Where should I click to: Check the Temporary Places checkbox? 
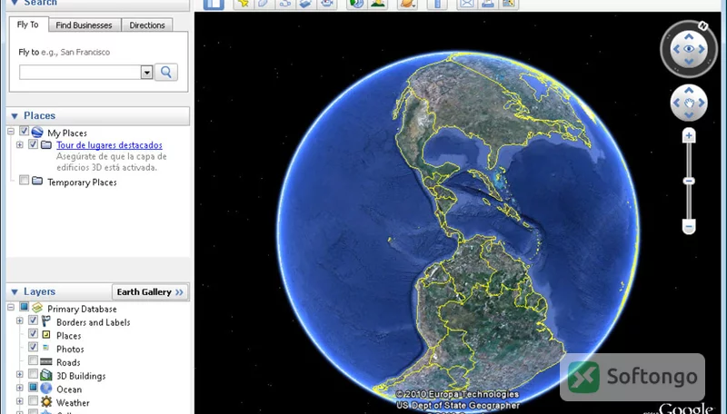pyautogui.click(x=25, y=180)
